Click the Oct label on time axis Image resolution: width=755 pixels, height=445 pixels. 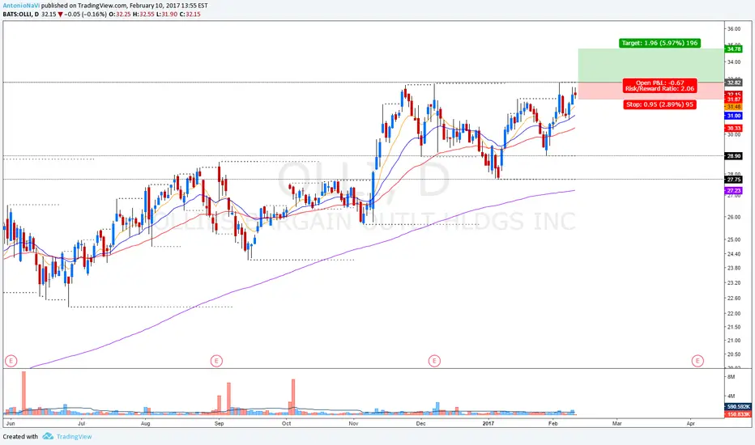pos(287,423)
